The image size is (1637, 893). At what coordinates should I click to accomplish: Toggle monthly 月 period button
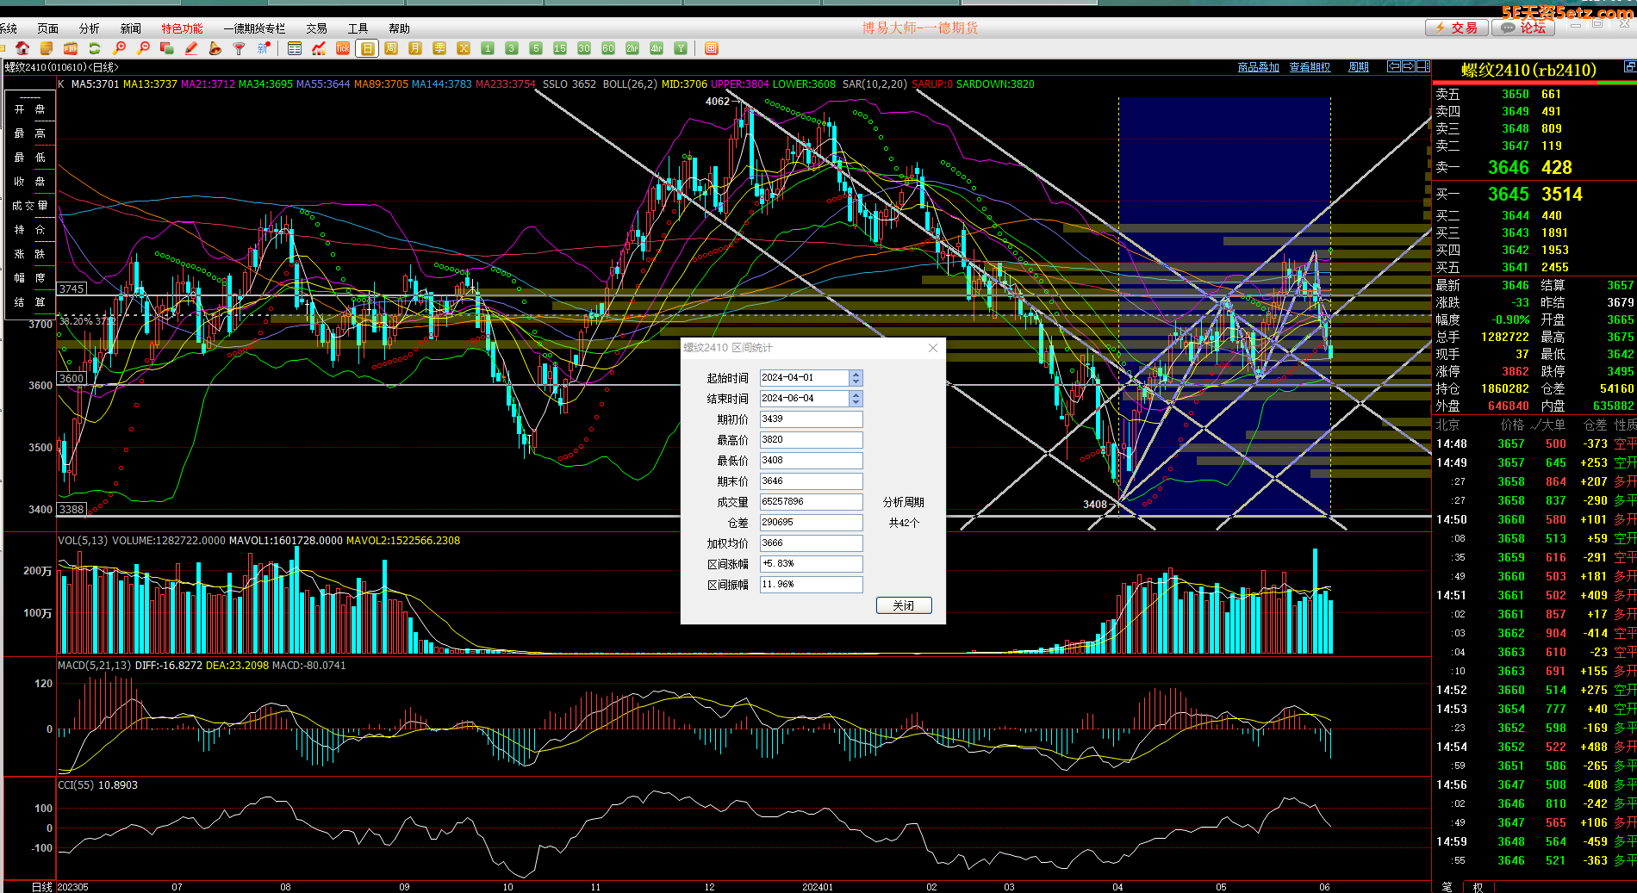point(415,48)
